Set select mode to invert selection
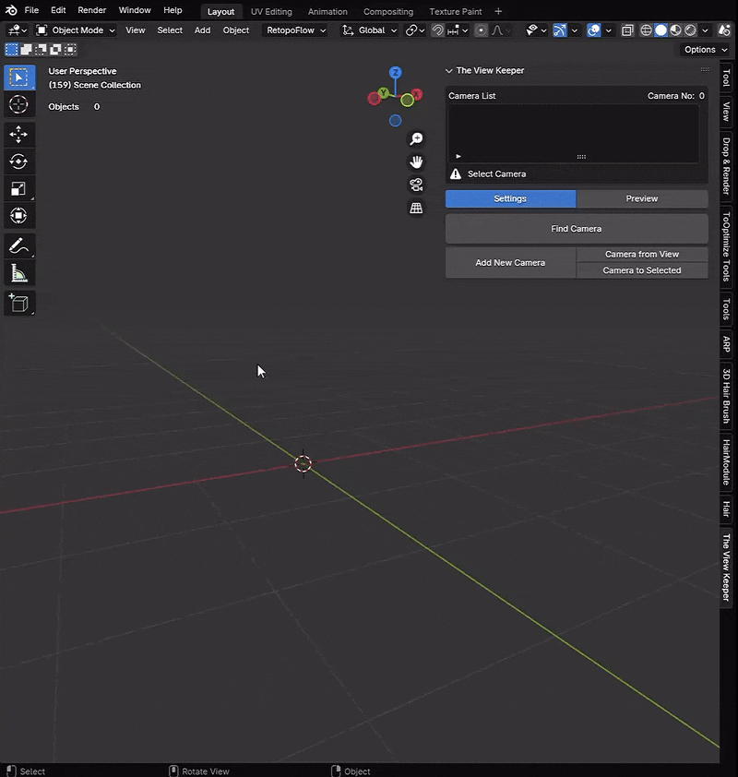 [x=56, y=49]
